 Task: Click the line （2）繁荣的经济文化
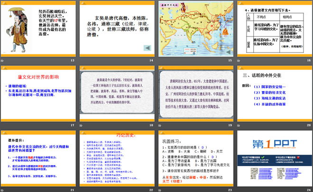(269, 93)
